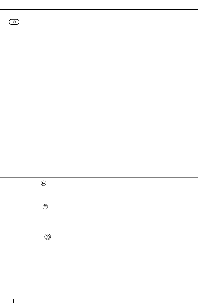The width and height of the screenshot is (198, 303).
Task: Click the home symbol in the last row
Action: [x=48, y=237]
